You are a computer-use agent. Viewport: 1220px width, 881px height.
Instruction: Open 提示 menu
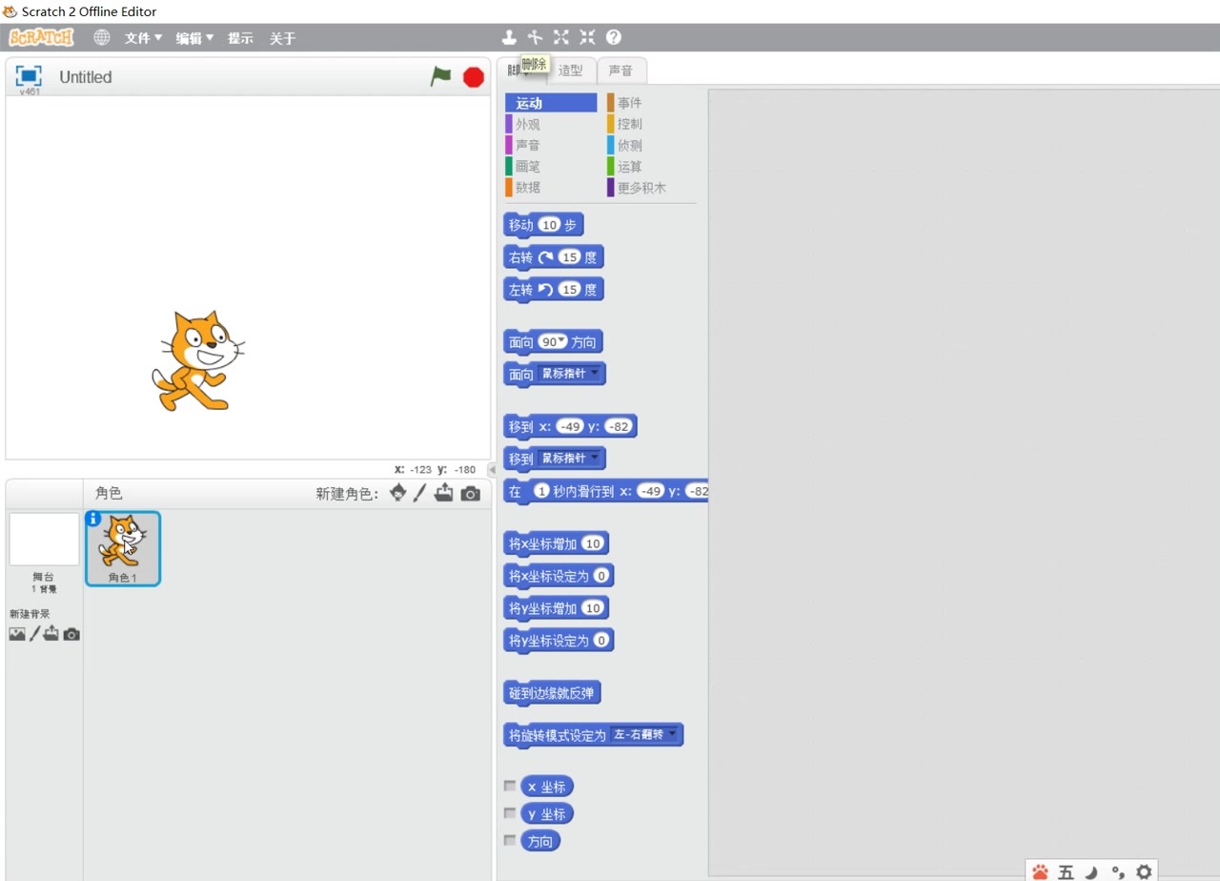coord(240,38)
